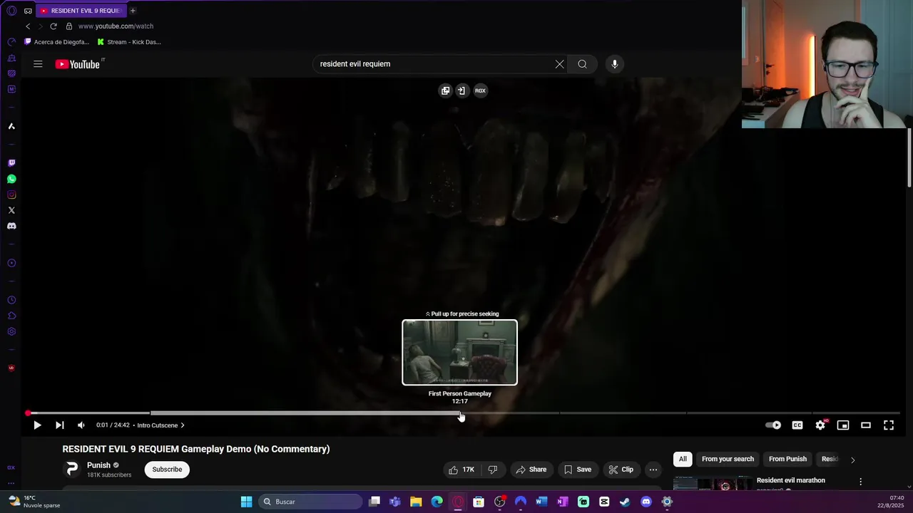Select From Punish chip
913x513 pixels.
[787, 460]
